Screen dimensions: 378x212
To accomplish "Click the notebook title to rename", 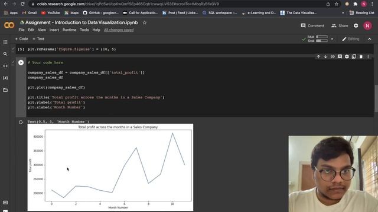I will (x=82, y=22).
